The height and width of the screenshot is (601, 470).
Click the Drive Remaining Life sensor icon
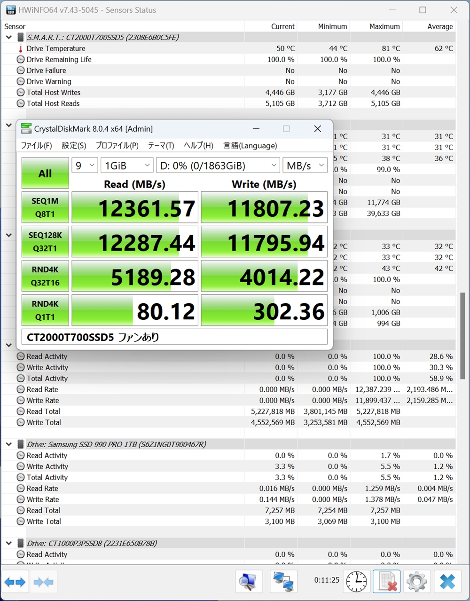pyautogui.click(x=21, y=59)
